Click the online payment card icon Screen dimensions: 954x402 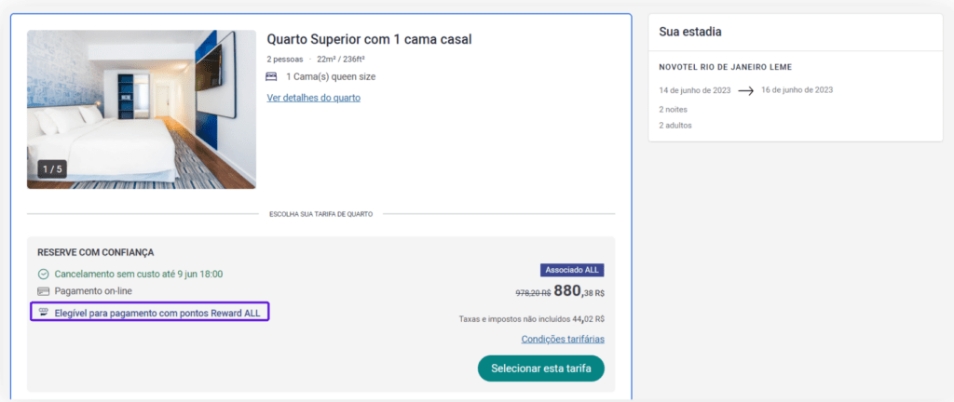pos(43,292)
